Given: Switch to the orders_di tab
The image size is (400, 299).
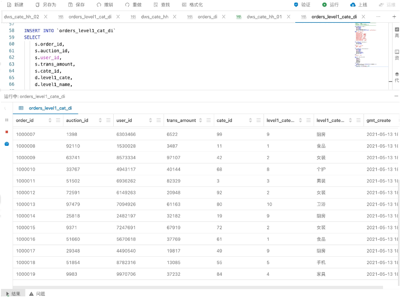Looking at the screenshot, I should pos(207,16).
